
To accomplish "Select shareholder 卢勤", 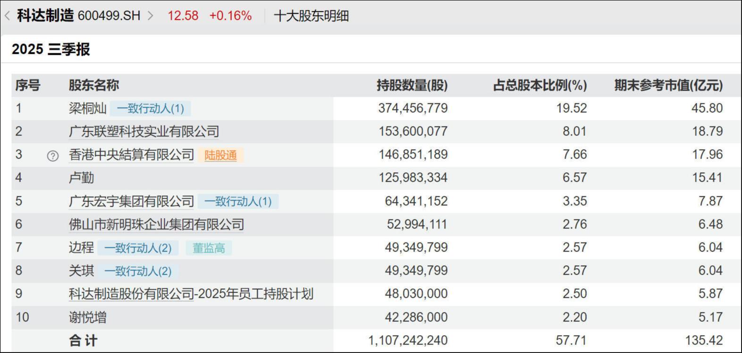I will pyautogui.click(x=82, y=178).
